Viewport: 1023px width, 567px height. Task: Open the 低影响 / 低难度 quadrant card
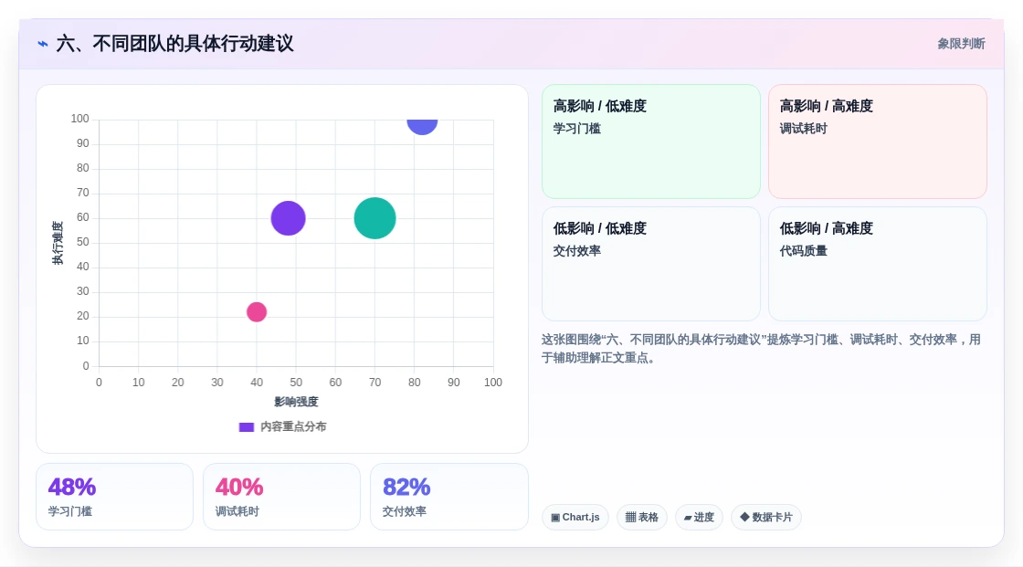(x=651, y=264)
